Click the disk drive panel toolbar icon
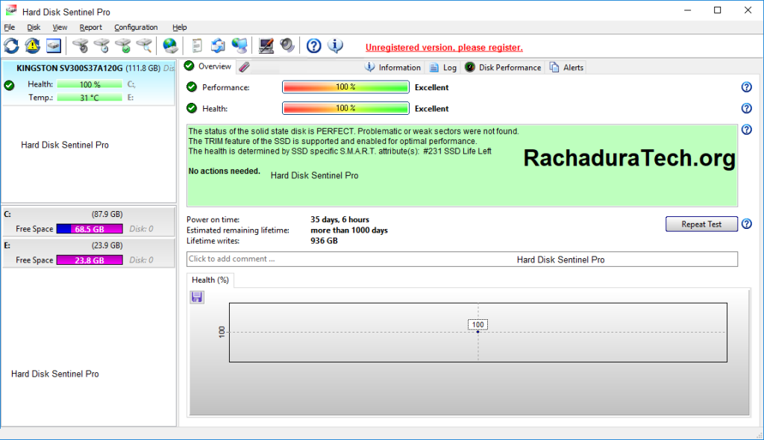 (54, 46)
